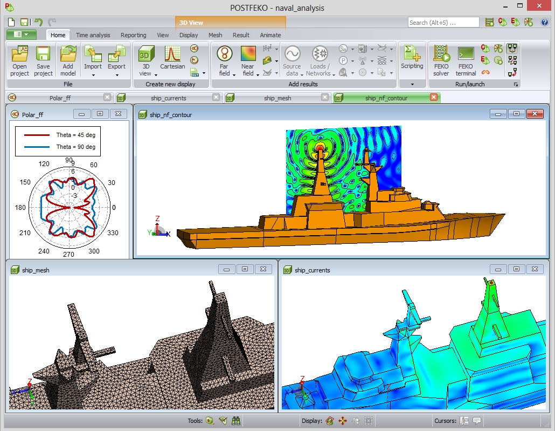
Task: Click the Scripting icon
Action: pyautogui.click(x=412, y=52)
